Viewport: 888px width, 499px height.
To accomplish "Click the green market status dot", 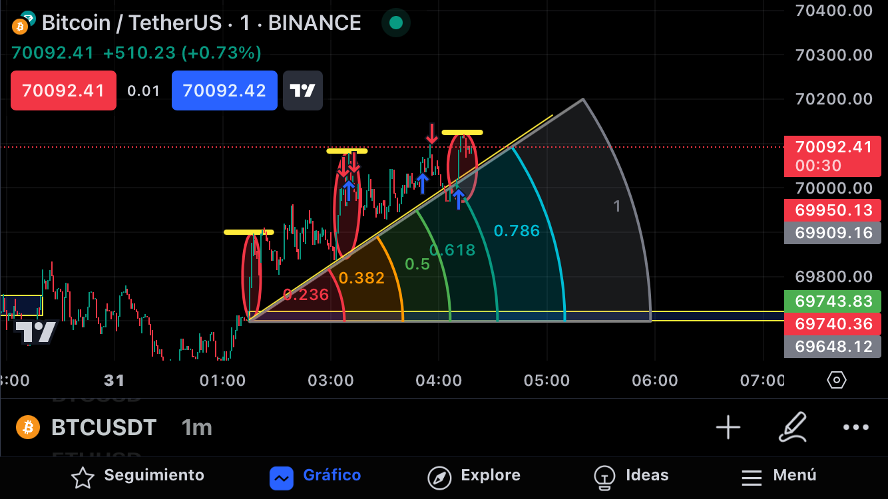I will click(395, 23).
